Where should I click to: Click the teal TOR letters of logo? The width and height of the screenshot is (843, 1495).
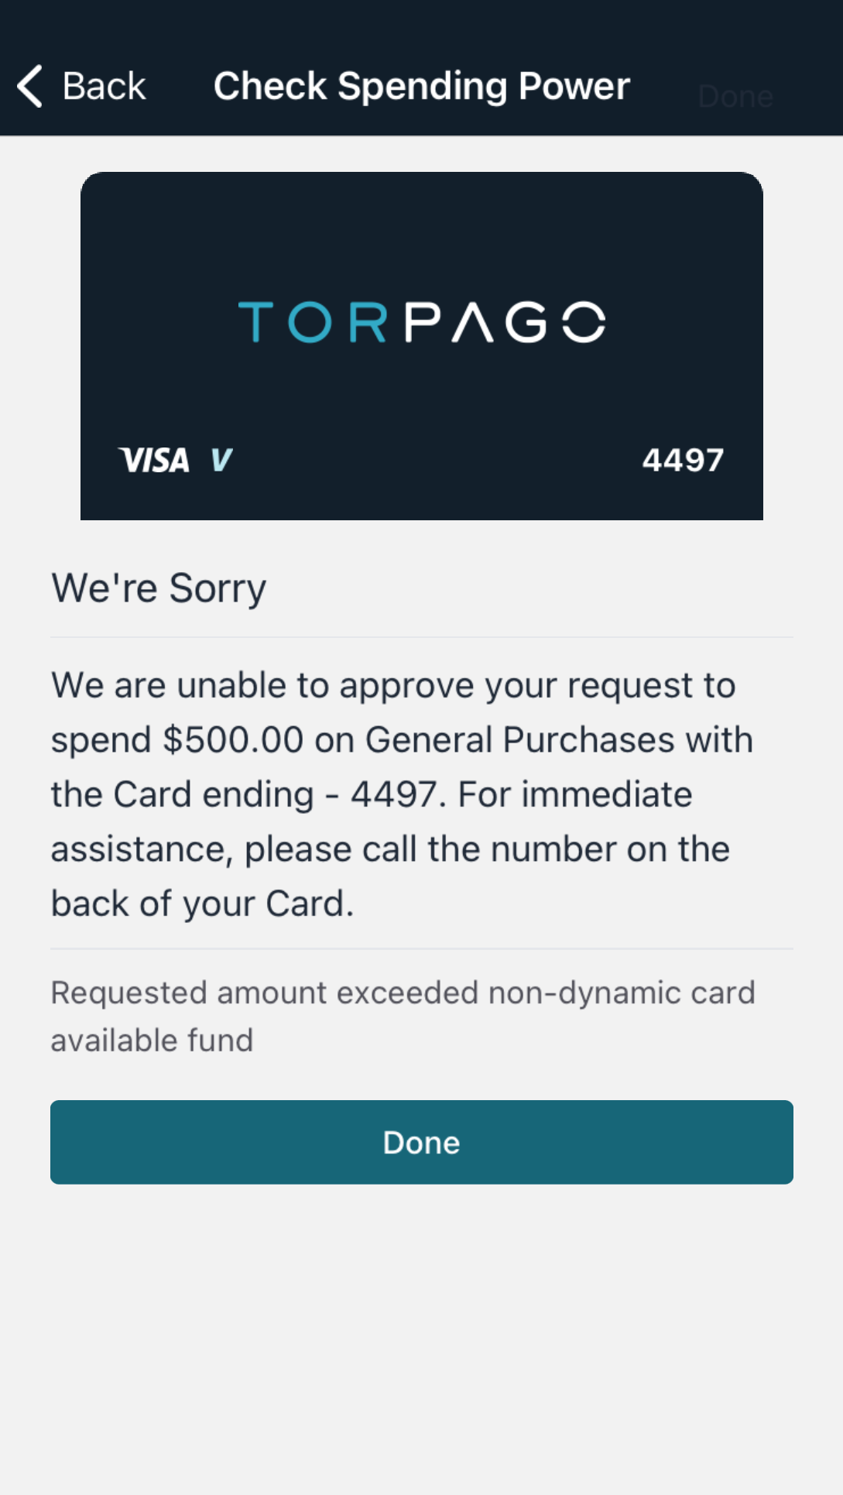[x=313, y=322]
